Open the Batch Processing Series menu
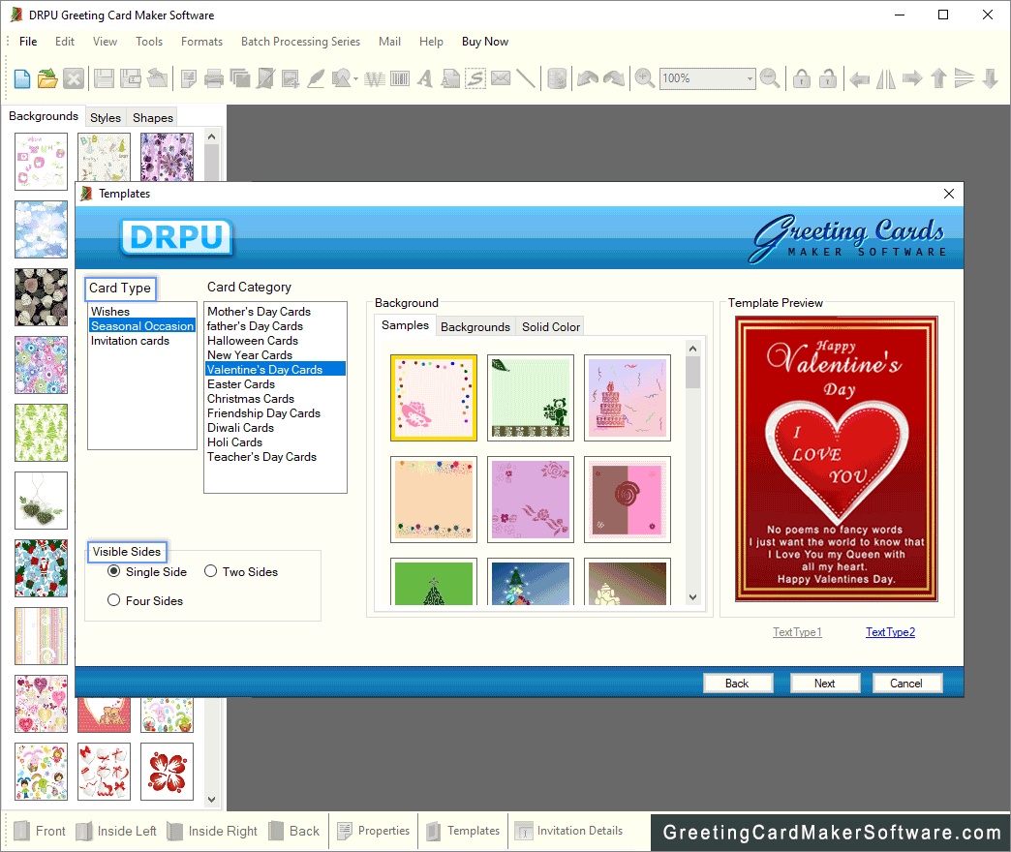This screenshot has height=852, width=1011. (x=300, y=42)
